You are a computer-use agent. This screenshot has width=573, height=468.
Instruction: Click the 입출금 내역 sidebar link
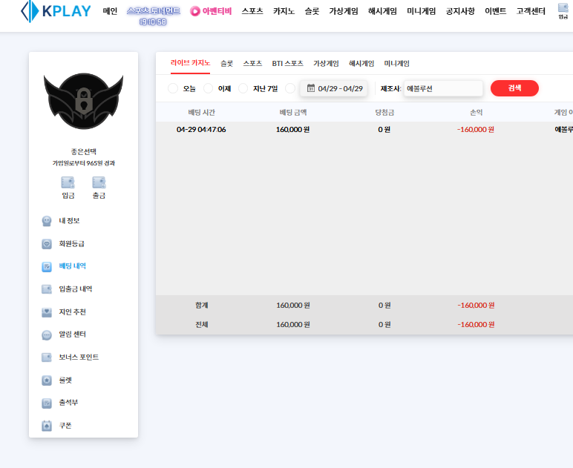(76, 289)
